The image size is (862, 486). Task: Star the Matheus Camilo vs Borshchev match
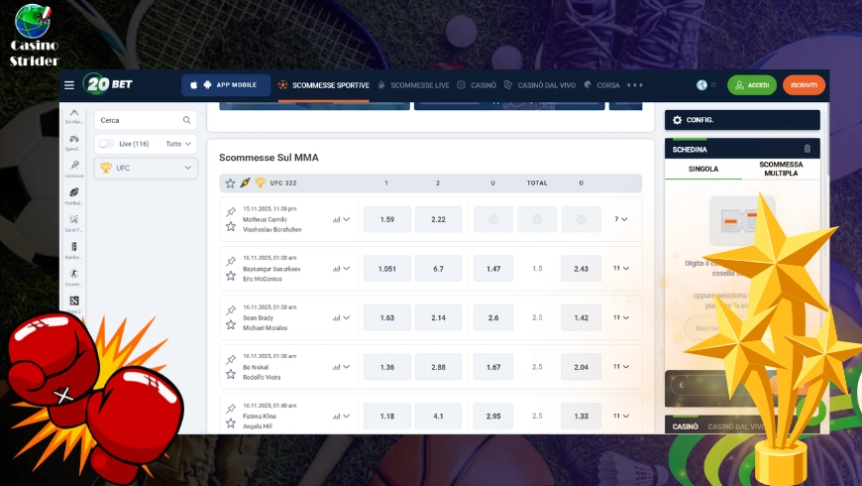(x=231, y=226)
